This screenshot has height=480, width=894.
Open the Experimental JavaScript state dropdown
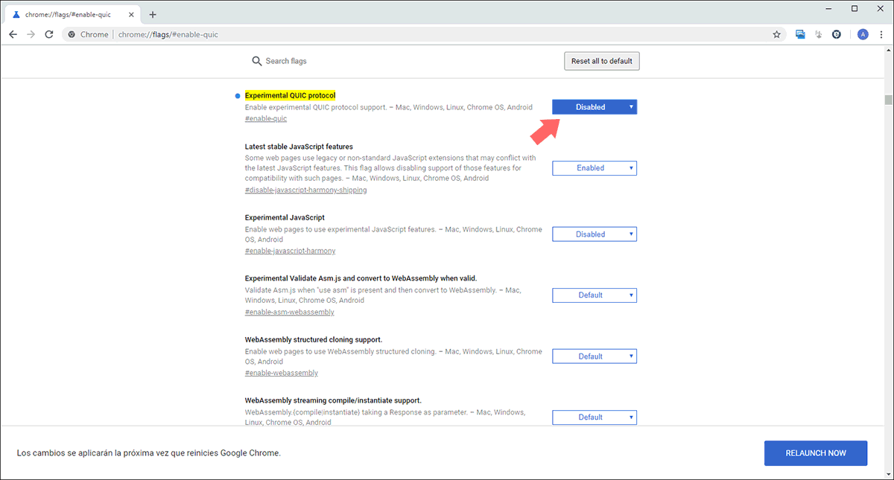click(594, 234)
